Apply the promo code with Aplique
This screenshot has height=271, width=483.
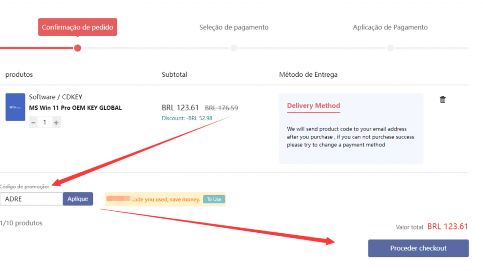pos(78,199)
